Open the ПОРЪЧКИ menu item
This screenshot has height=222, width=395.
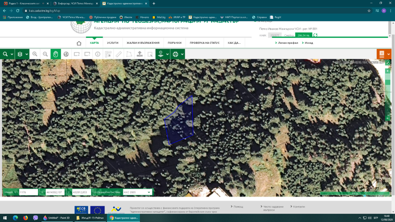click(174, 43)
